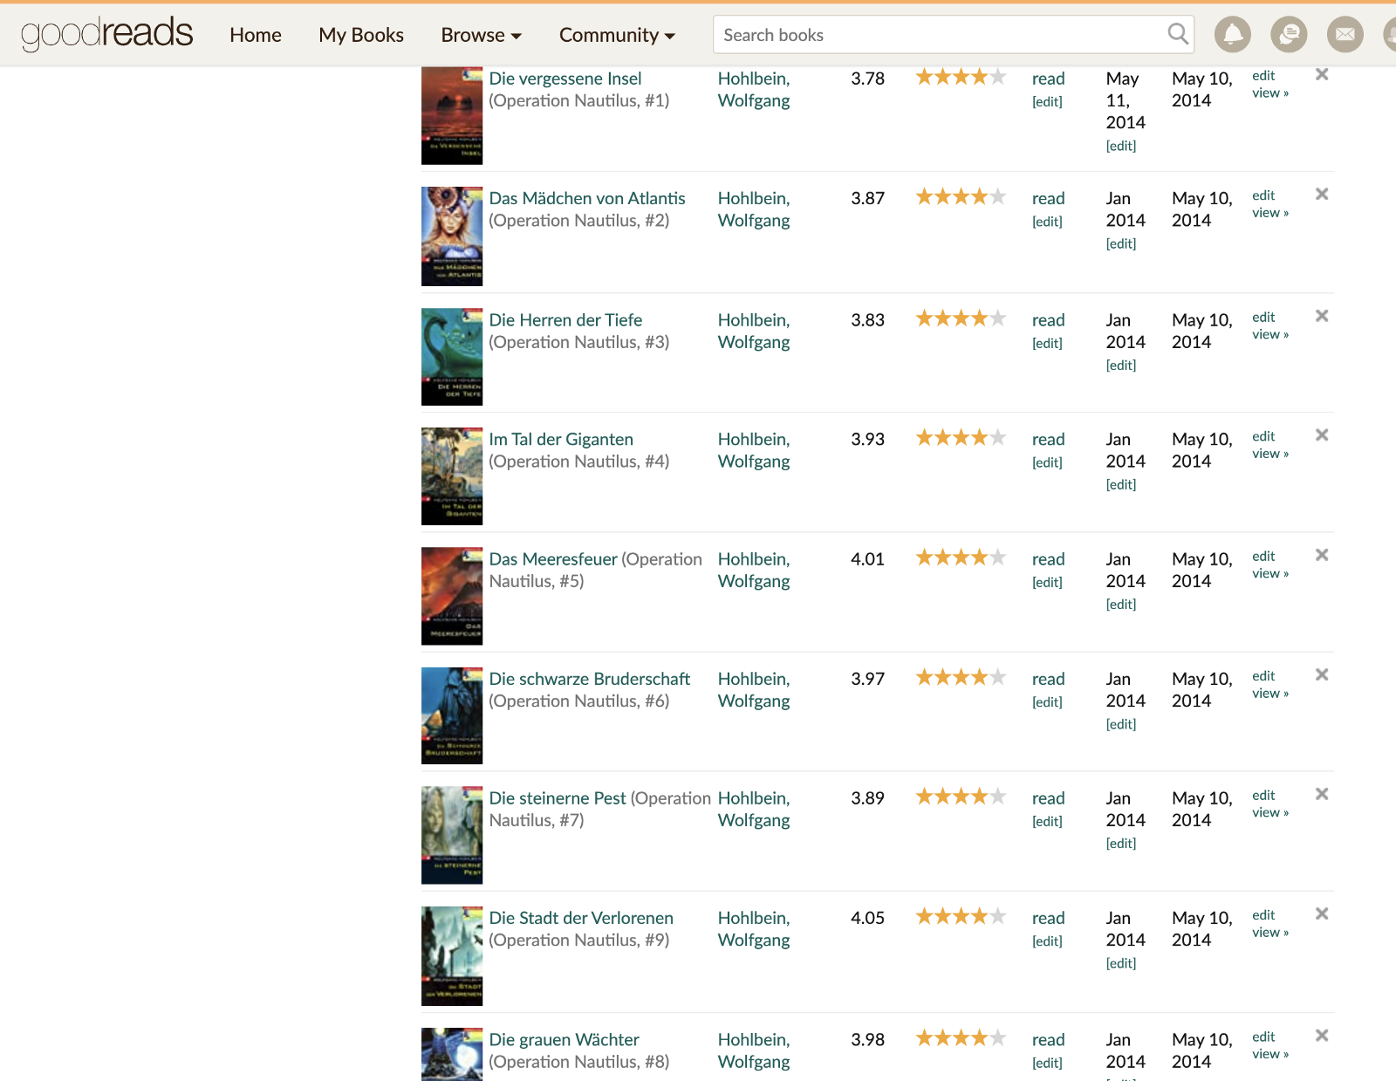Open view link for Die grauen Wächter
Viewport: 1396px width, 1081px height.
point(1269,1054)
